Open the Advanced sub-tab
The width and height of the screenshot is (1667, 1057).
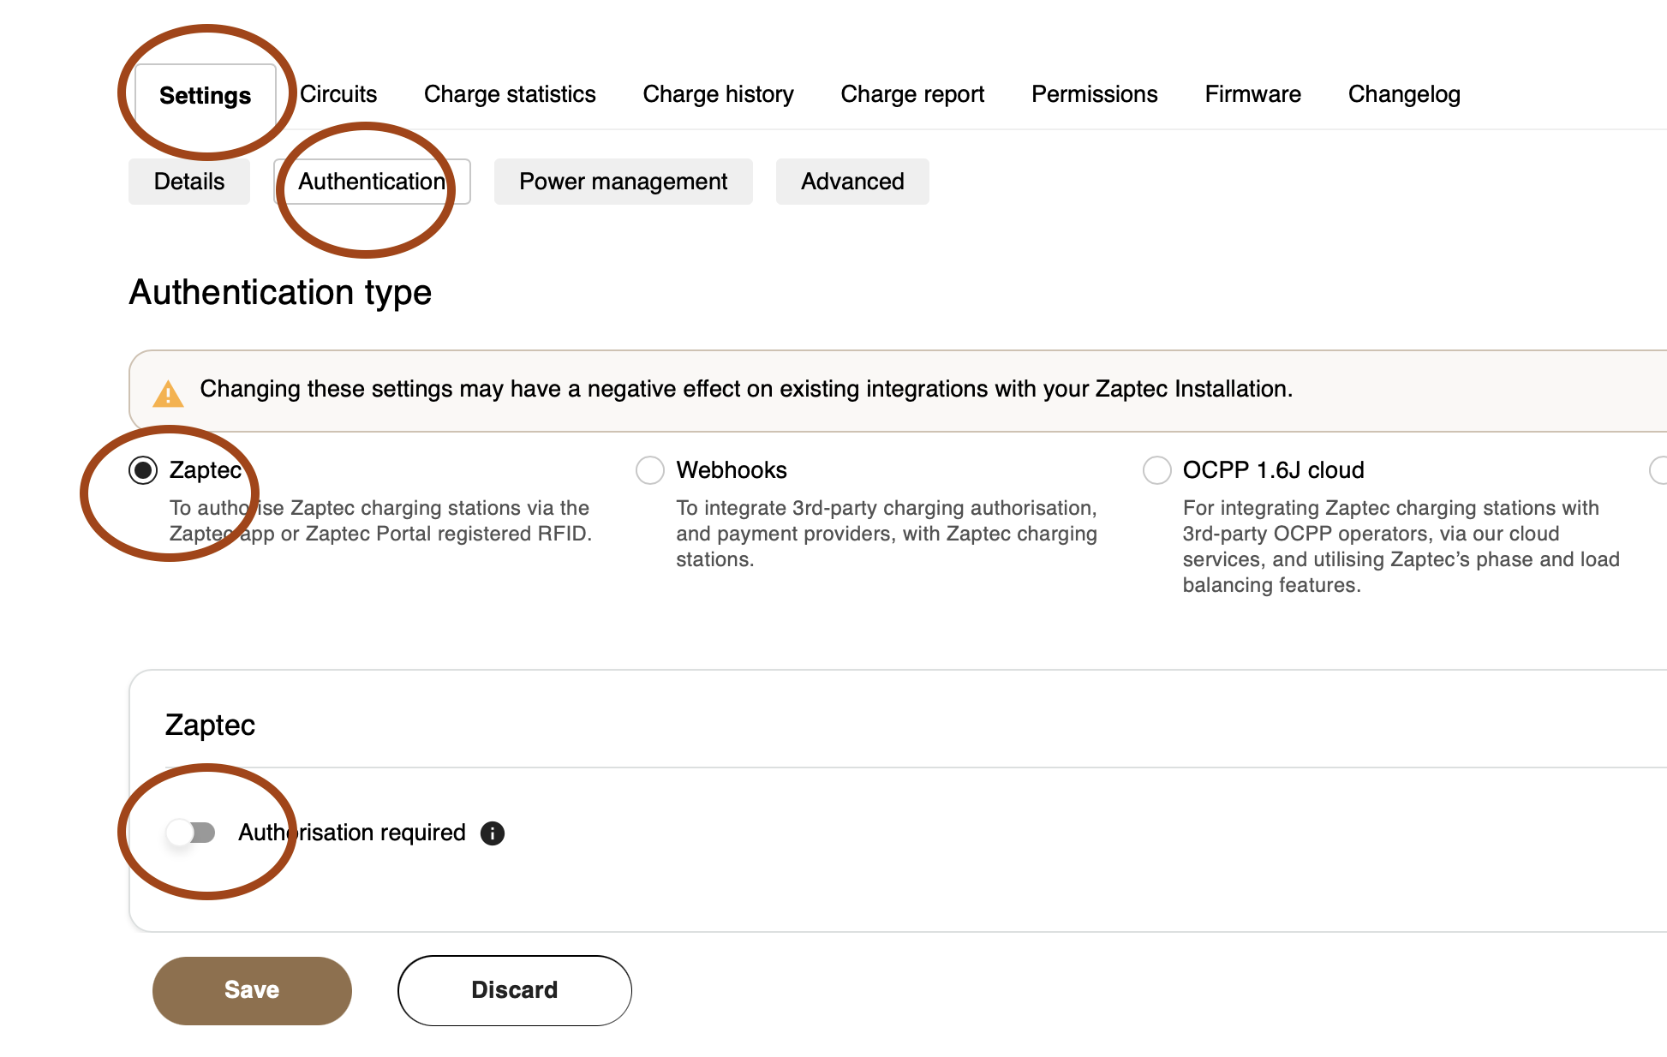coord(852,182)
